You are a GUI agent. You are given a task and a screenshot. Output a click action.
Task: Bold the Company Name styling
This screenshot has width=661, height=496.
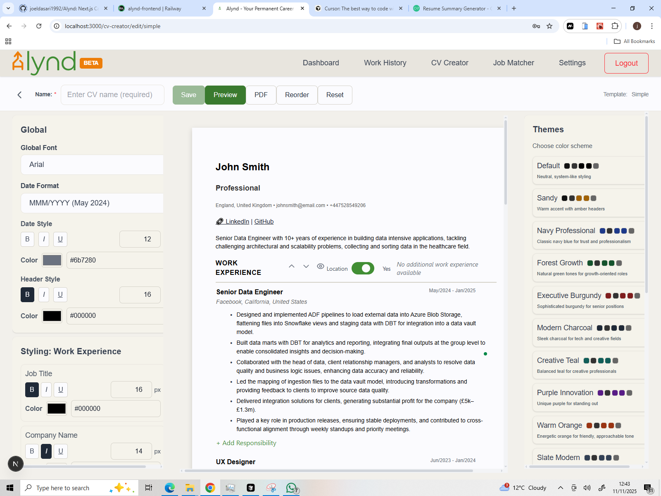[32, 451]
